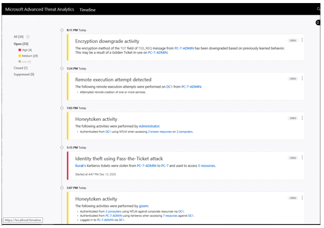Show All [34] alerts
Screen dimensions: 324x228
(19, 37)
